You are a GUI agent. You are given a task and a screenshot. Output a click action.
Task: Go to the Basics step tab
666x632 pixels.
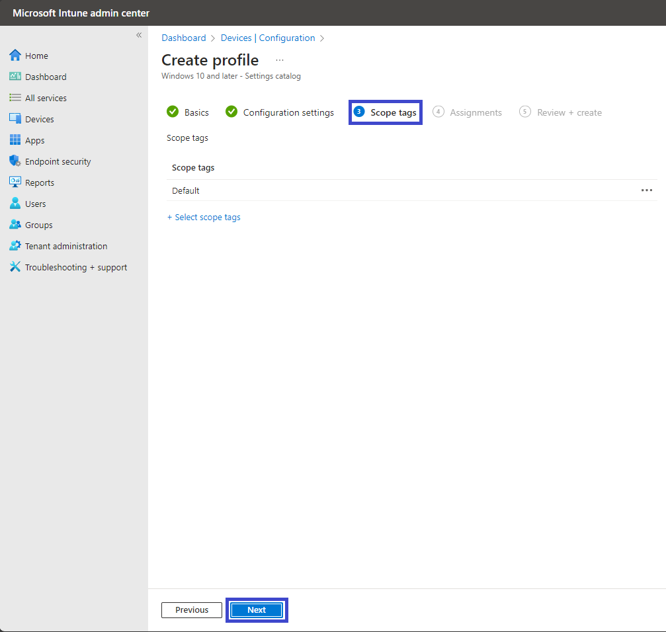pyautogui.click(x=188, y=112)
